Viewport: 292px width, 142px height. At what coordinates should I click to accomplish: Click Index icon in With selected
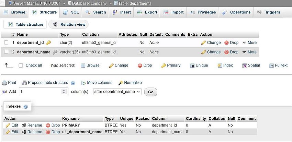tap(220, 66)
